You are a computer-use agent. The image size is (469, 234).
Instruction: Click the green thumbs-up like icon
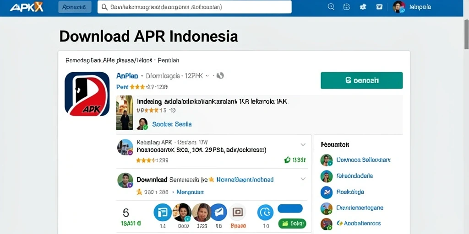point(287,160)
